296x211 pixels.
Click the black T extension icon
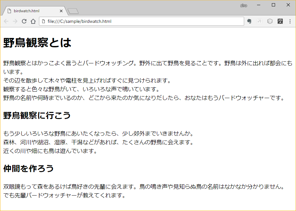280,21
